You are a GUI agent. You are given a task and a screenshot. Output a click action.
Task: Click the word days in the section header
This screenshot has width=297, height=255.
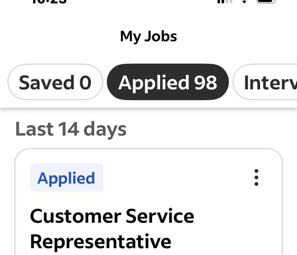[x=105, y=129]
